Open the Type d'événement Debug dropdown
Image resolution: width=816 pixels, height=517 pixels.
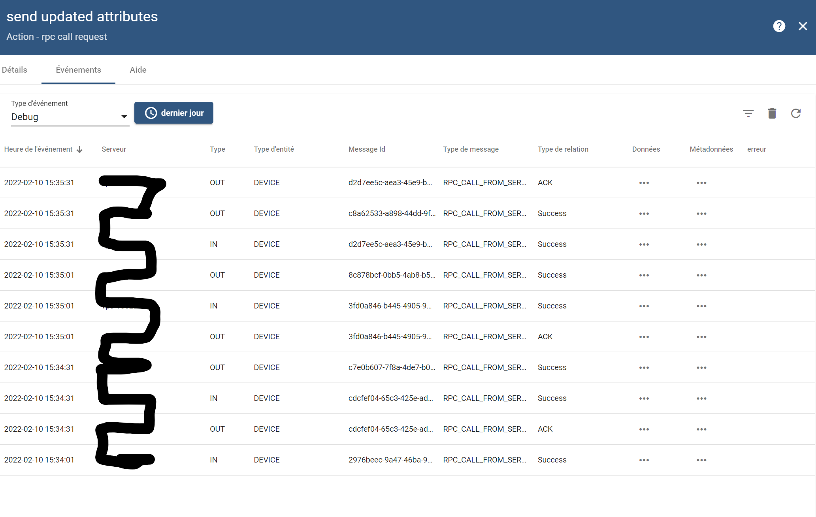click(70, 117)
